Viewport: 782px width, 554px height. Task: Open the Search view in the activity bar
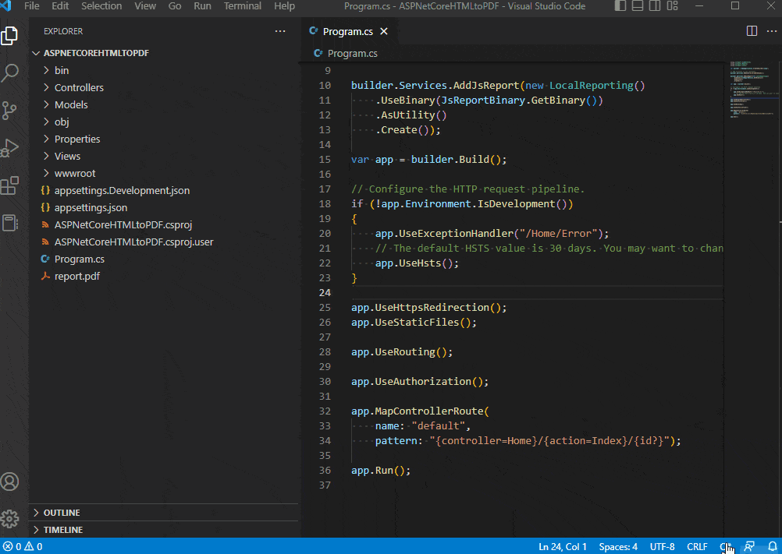pos(11,72)
